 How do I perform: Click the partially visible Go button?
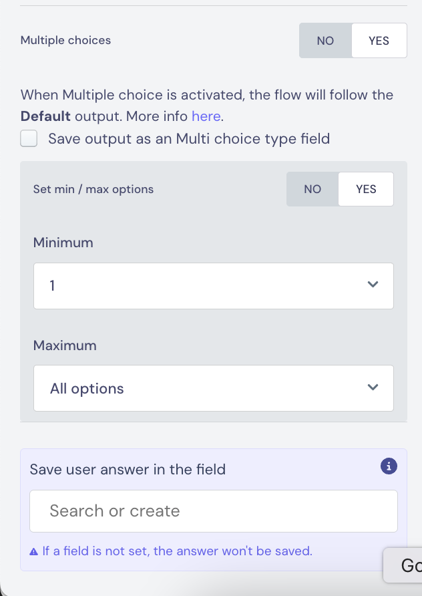[404, 565]
